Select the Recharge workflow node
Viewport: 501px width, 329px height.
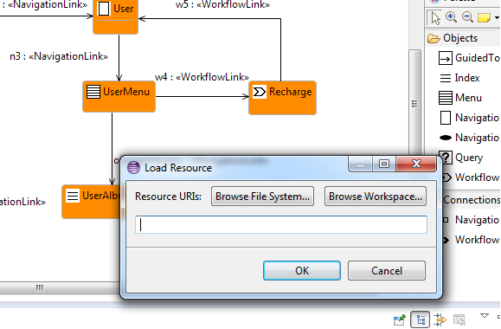coord(282,98)
